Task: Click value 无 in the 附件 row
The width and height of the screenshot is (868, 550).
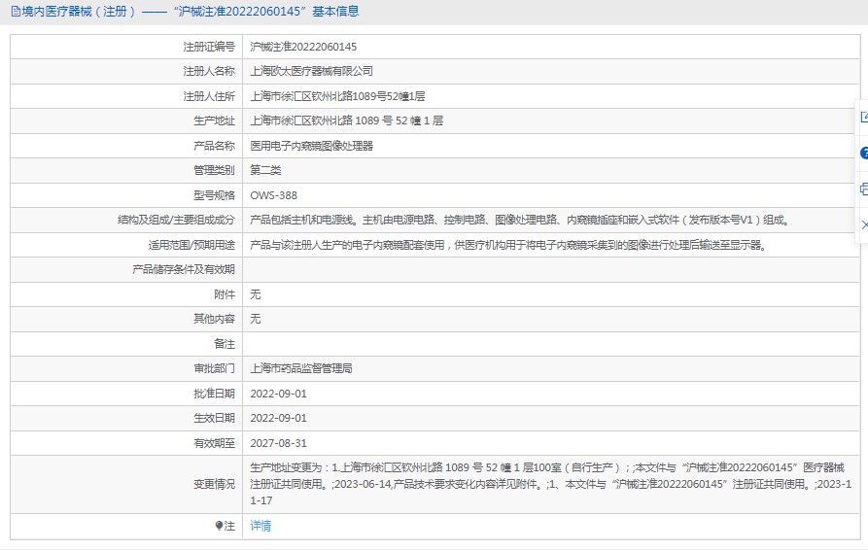Action: pos(256,294)
